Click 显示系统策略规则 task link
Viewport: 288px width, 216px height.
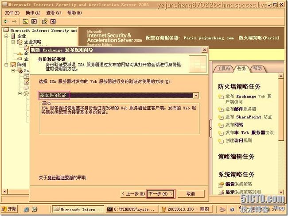click(243, 192)
